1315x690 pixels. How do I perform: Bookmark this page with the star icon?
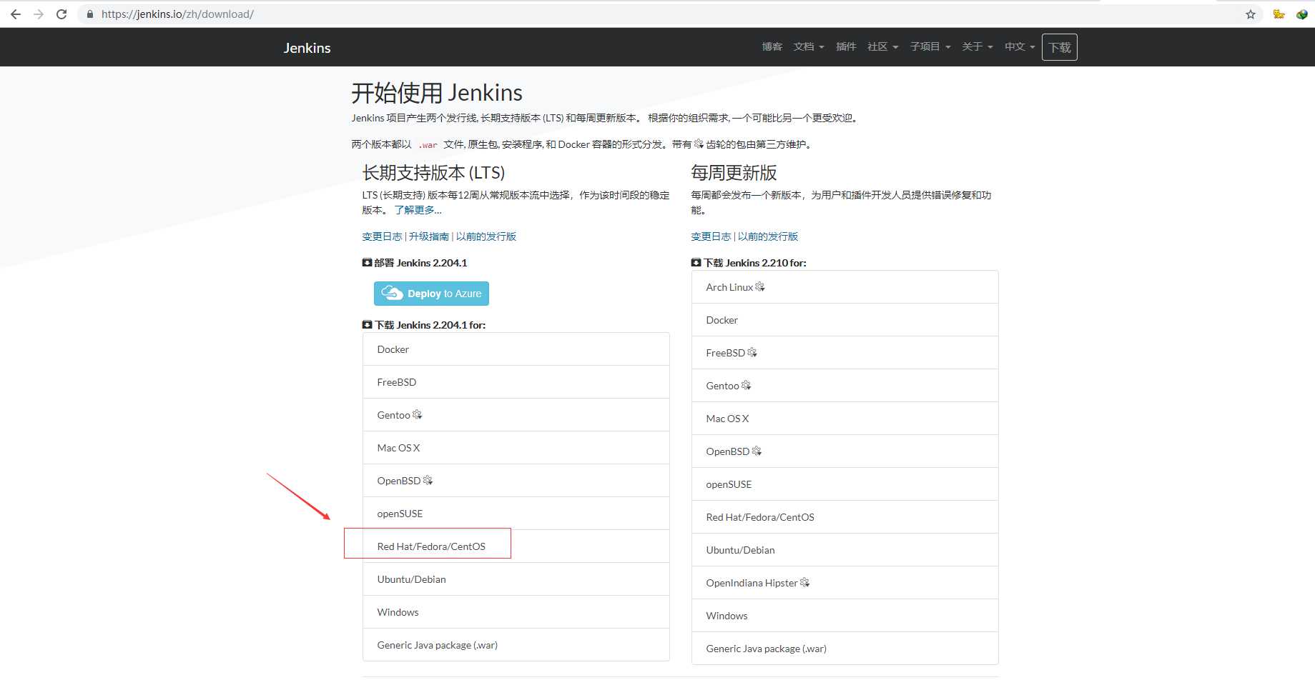[x=1251, y=14]
